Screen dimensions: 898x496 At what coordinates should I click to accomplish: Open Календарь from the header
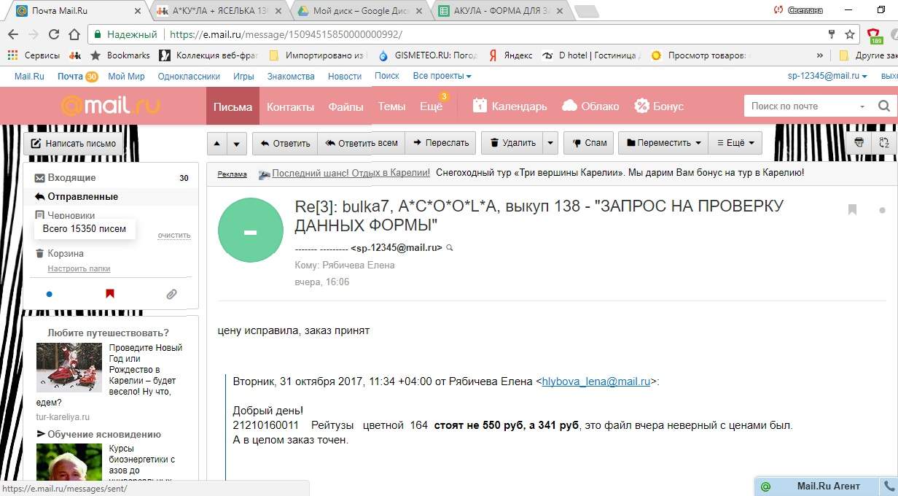[509, 106]
